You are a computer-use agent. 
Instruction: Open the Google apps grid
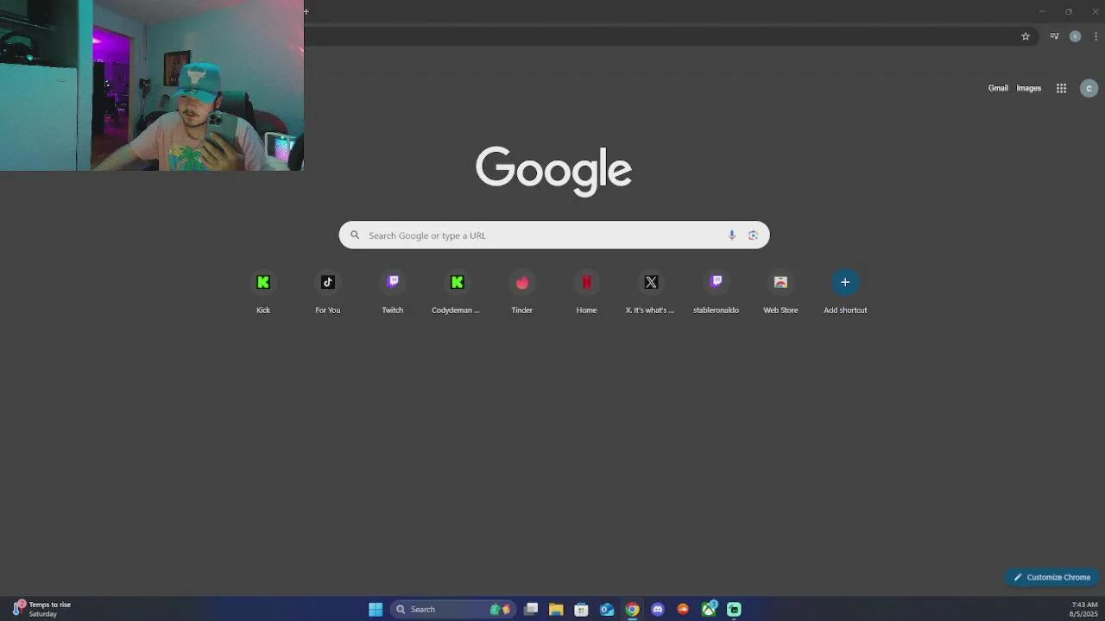tap(1061, 88)
